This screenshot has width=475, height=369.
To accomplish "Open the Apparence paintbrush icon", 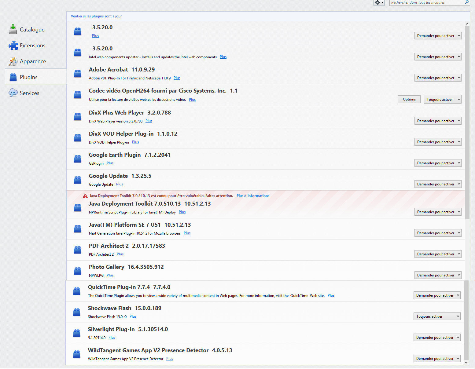I will point(13,61).
